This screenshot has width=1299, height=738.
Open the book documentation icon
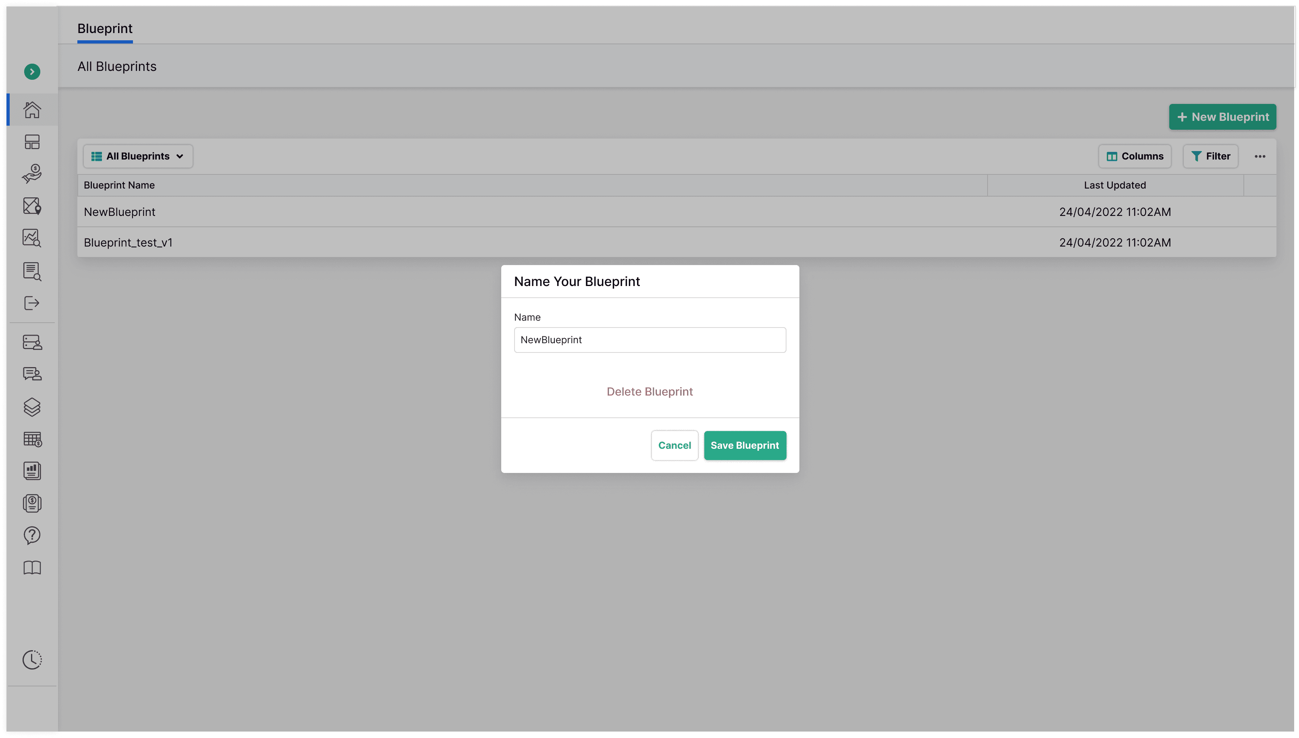pyautogui.click(x=32, y=567)
